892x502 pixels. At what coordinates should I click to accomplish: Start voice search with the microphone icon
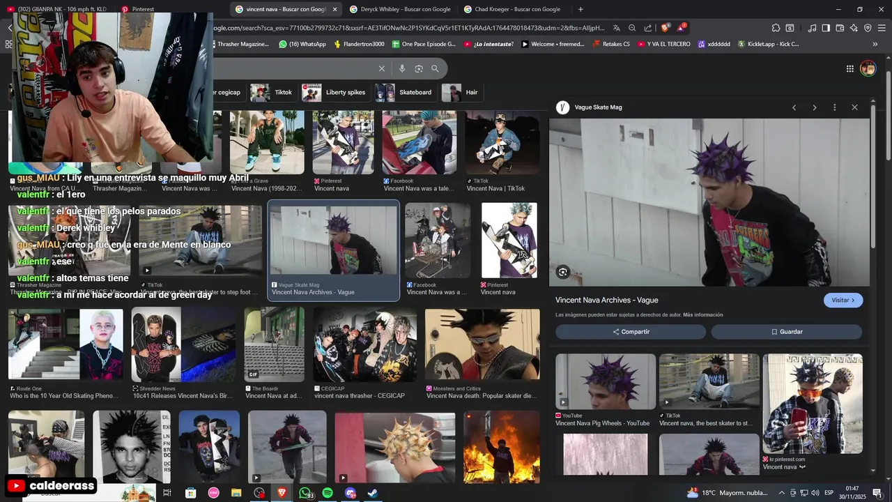click(x=401, y=68)
